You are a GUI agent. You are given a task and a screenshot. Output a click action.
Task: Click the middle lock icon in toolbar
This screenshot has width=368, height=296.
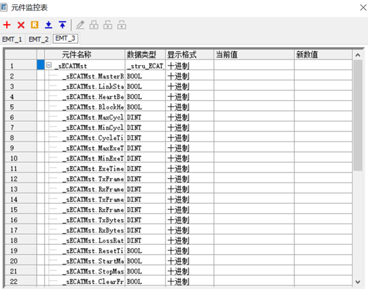click(108, 25)
